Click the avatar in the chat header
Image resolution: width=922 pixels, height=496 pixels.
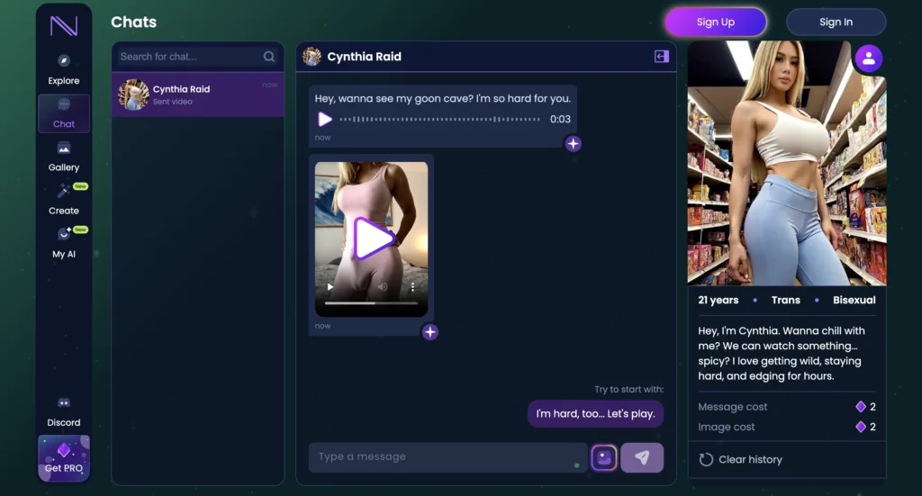pos(312,57)
